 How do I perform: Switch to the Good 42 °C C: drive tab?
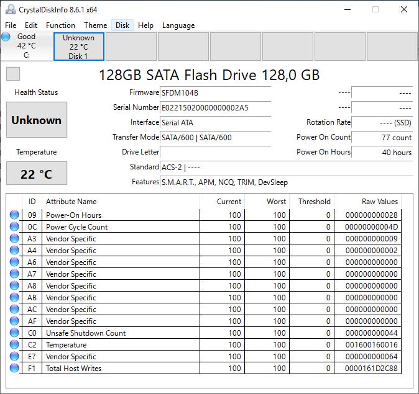(x=27, y=46)
